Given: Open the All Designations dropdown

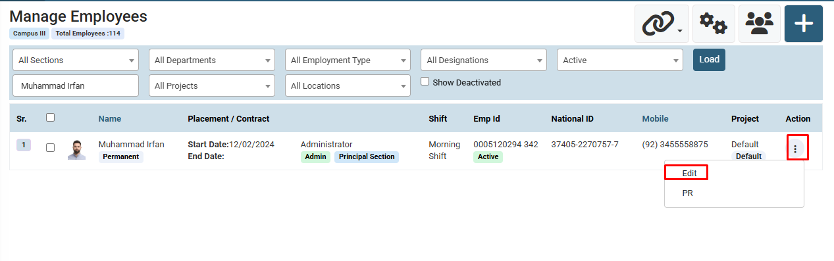Looking at the screenshot, I should pos(484,60).
